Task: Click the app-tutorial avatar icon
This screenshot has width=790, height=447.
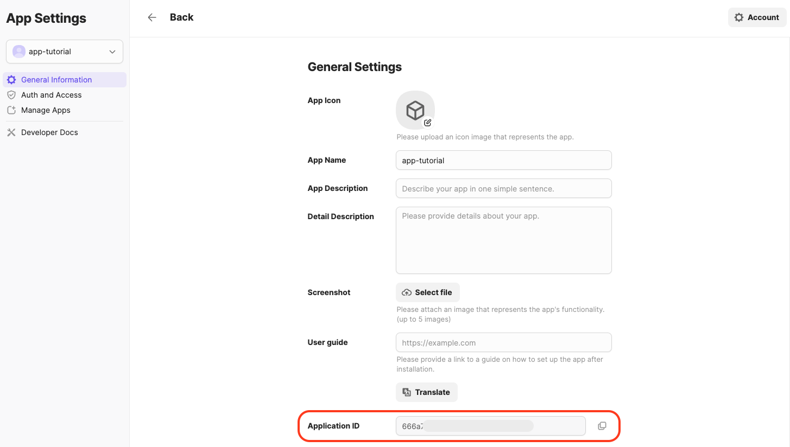Action: (x=19, y=52)
